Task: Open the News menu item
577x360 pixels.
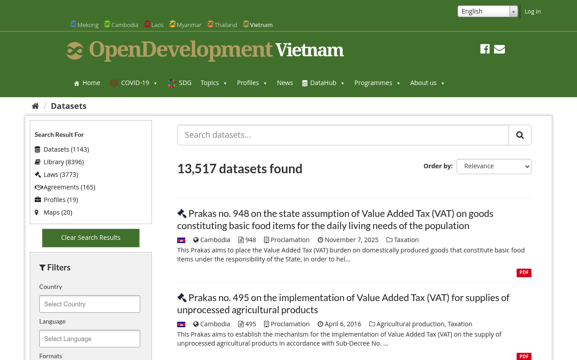Action: [285, 83]
